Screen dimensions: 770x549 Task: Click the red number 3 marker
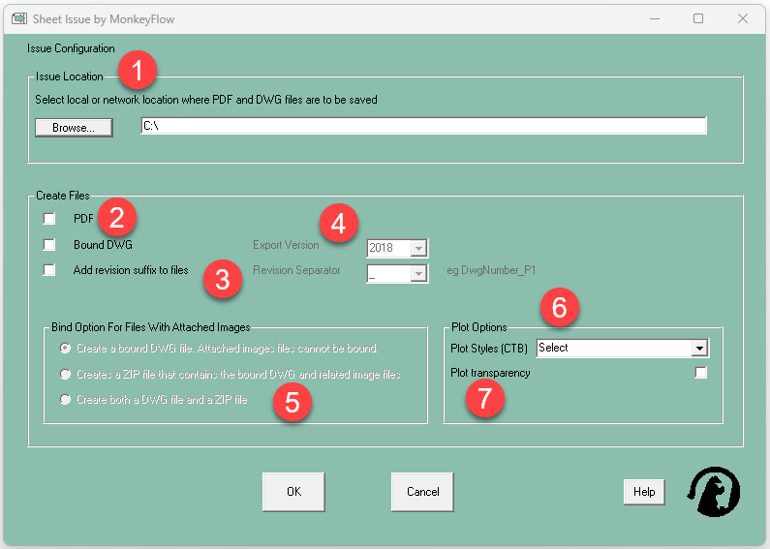223,281
